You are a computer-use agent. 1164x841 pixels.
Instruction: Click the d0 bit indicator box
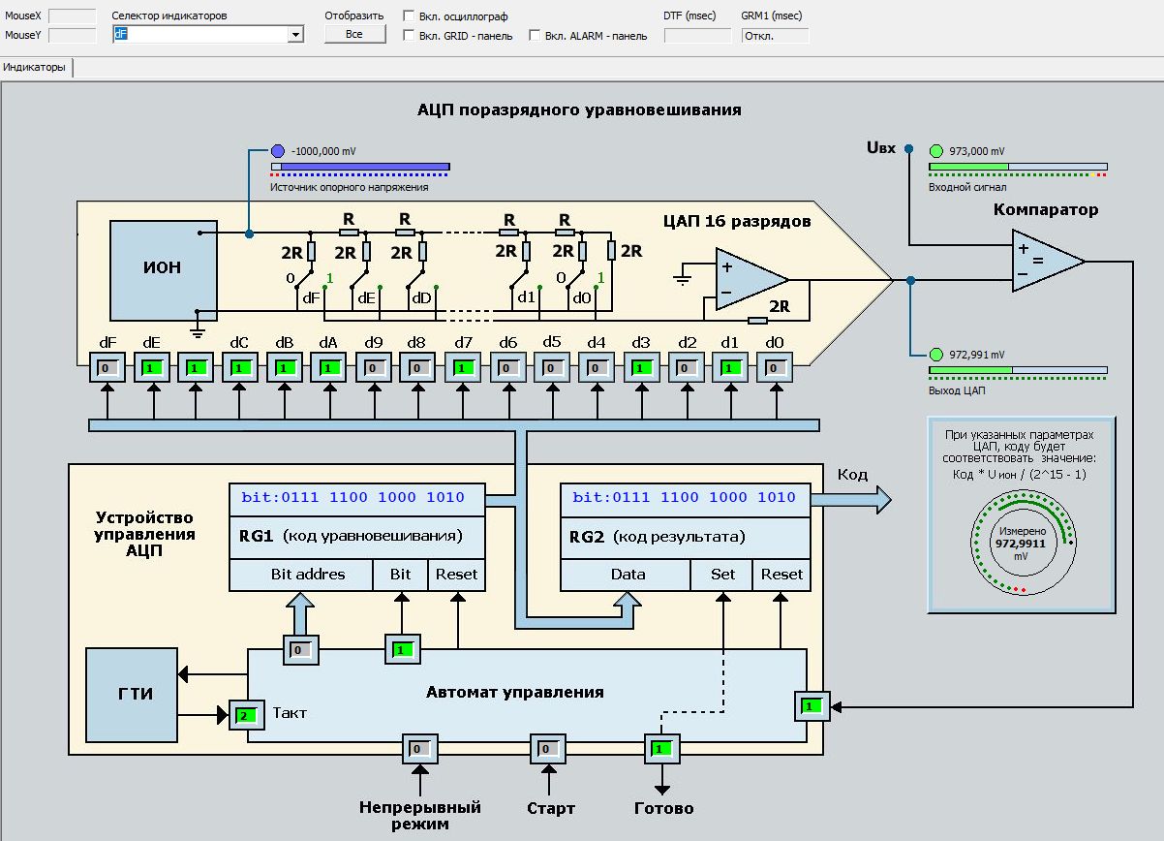click(775, 368)
